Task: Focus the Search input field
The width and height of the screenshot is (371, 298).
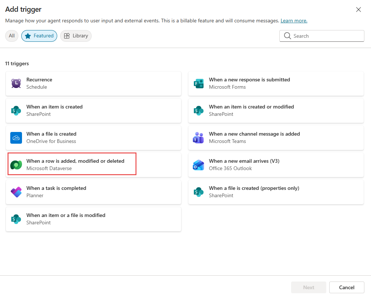Action: (x=322, y=36)
